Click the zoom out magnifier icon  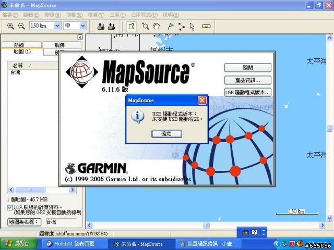pos(21,26)
